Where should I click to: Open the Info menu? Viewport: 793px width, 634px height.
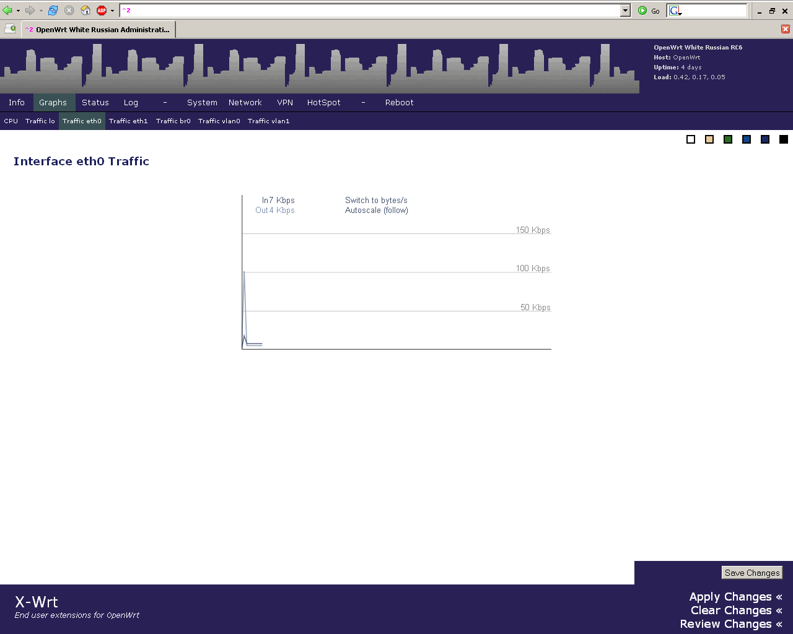click(x=17, y=103)
